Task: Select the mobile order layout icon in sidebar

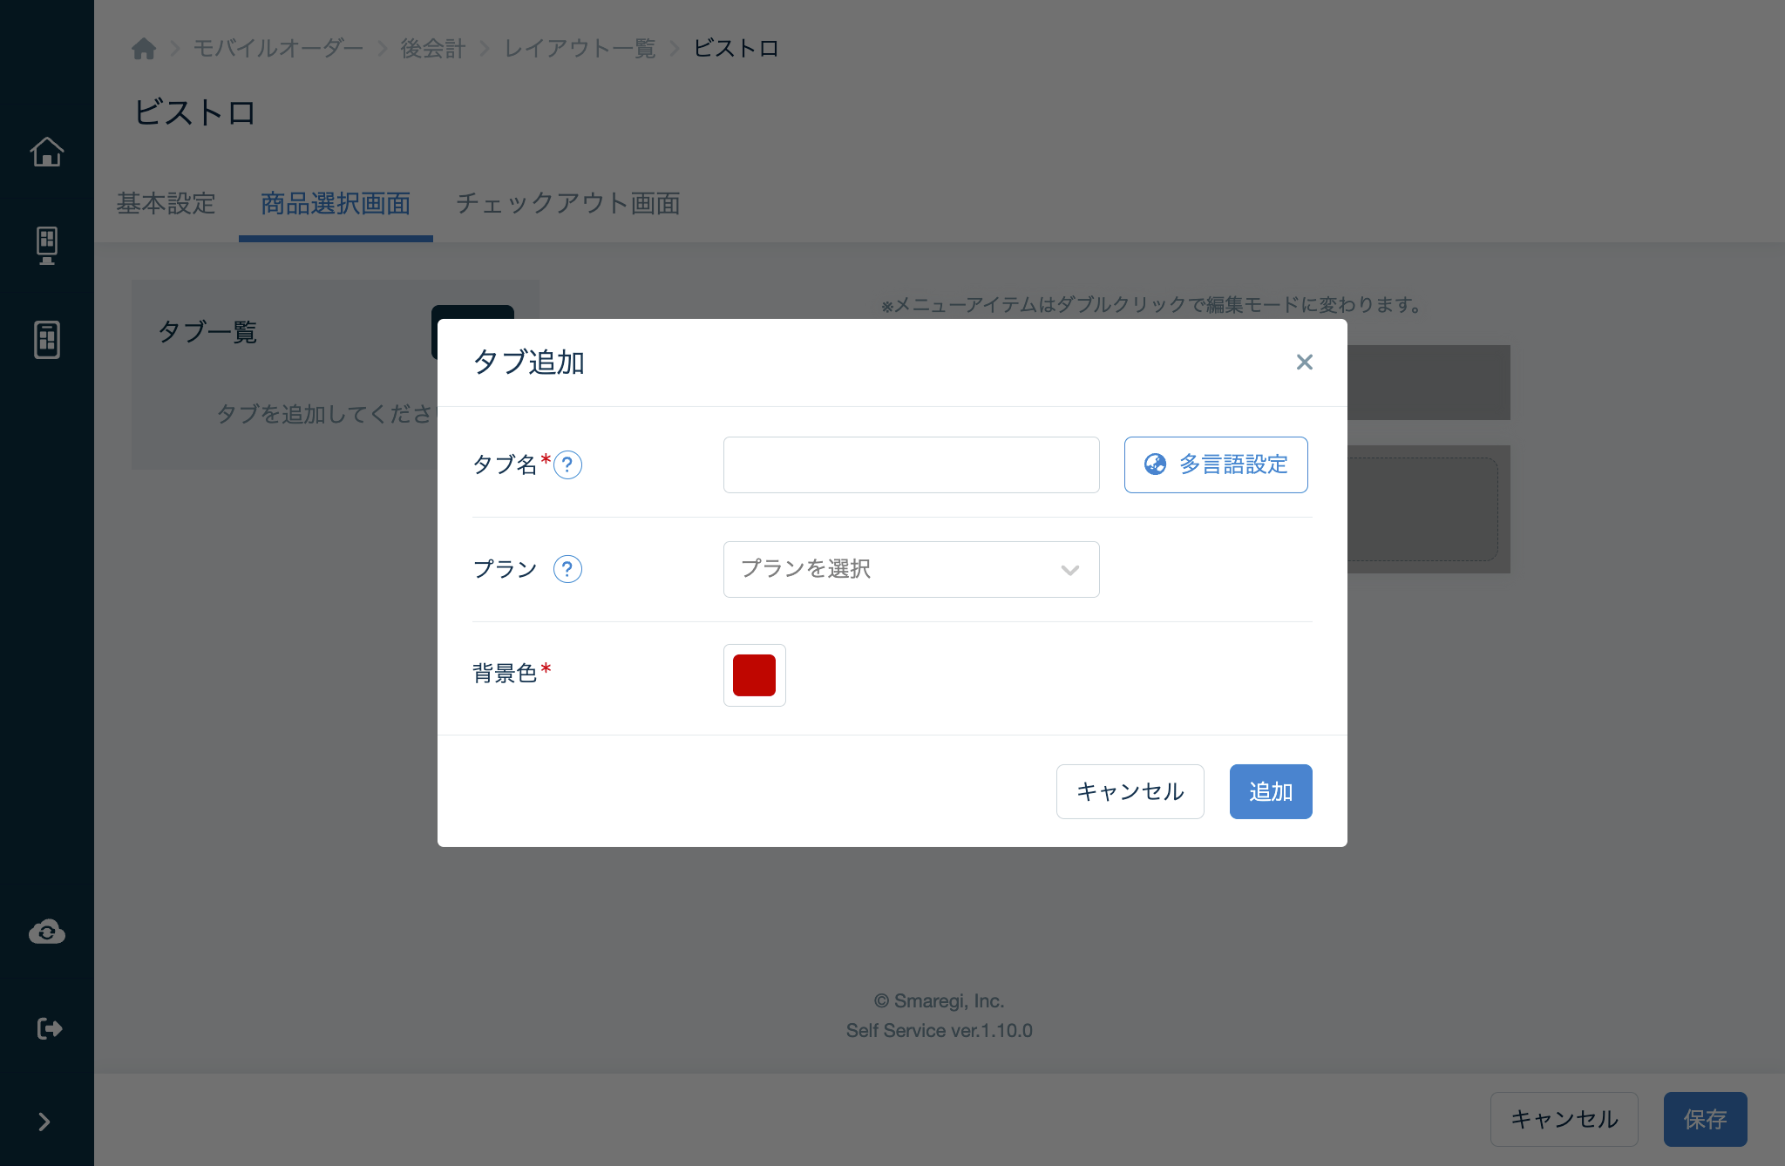Action: point(47,340)
